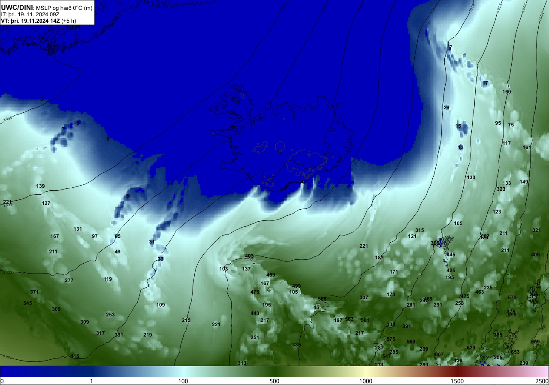Click the map value 213
The height and width of the screenshot is (385, 549).
pyautogui.click(x=186, y=320)
